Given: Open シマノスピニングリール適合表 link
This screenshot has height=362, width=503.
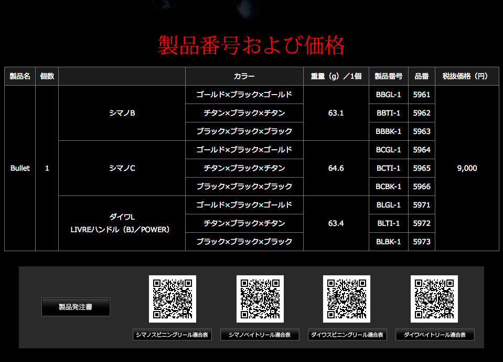Looking at the screenshot, I should point(172,334).
